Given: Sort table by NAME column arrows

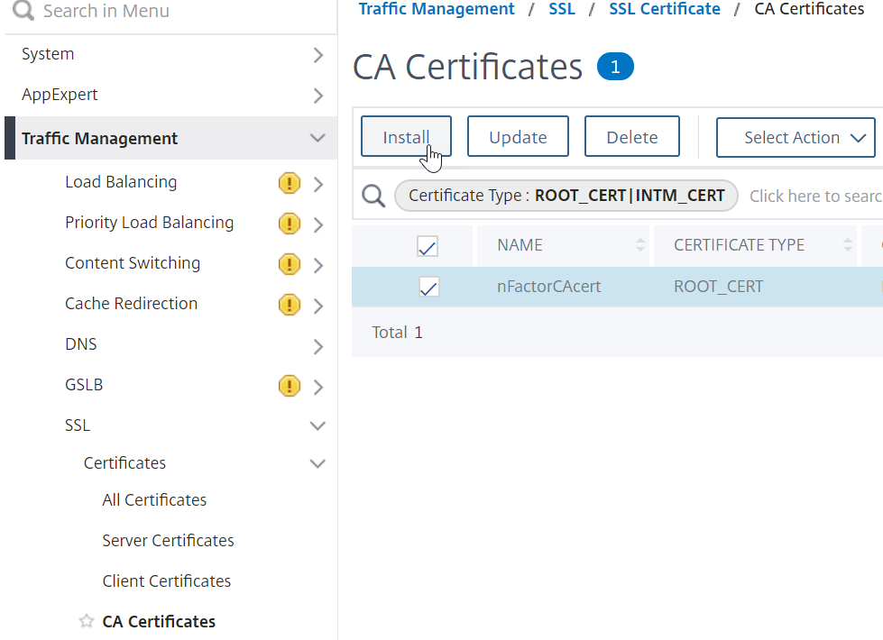Looking at the screenshot, I should 640,244.
